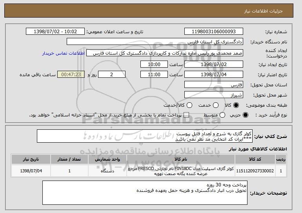This screenshot has height=213, width=302.
Task: Click the شرح کلی نیاز label
Action: (x=271, y=136)
